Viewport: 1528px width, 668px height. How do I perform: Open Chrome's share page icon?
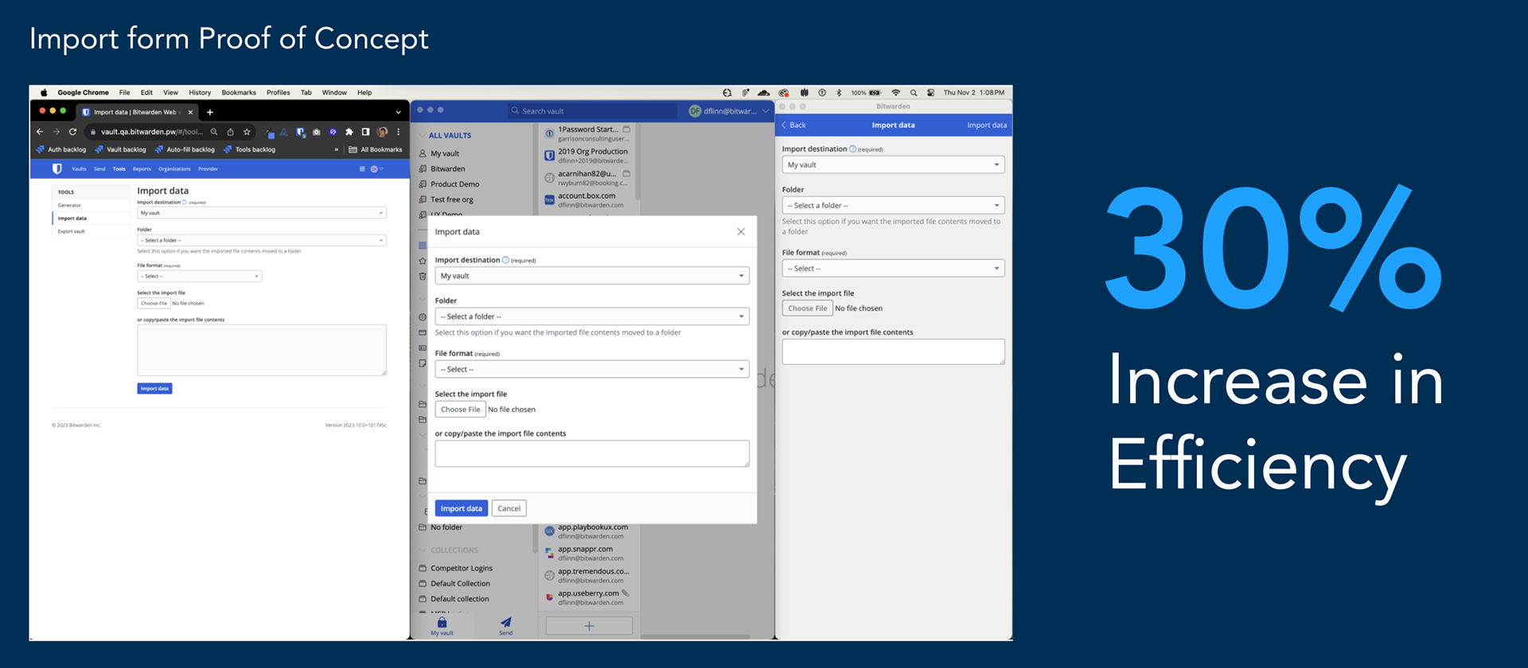coord(230,132)
